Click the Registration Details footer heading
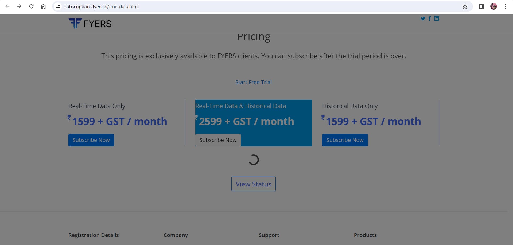This screenshot has height=245, width=513. click(x=94, y=235)
